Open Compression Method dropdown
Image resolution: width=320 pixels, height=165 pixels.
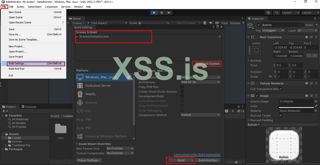coord(201,115)
